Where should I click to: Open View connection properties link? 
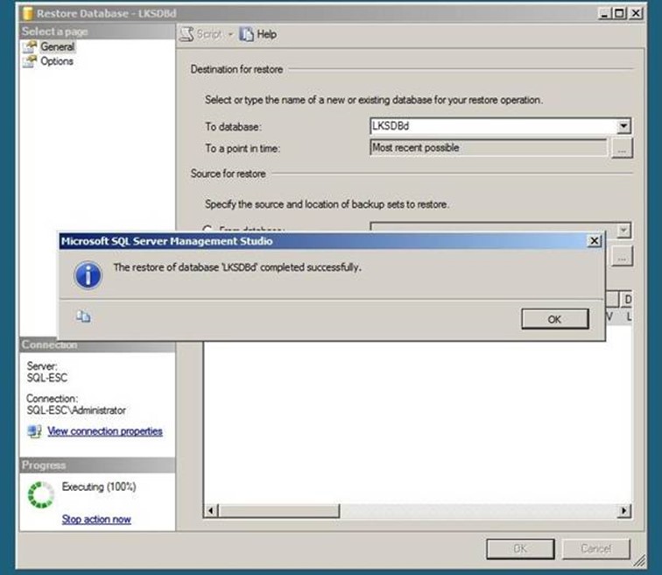[105, 431]
